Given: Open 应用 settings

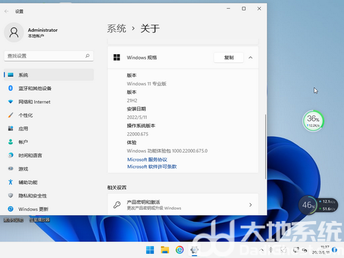Looking at the screenshot, I should click(x=49, y=128).
